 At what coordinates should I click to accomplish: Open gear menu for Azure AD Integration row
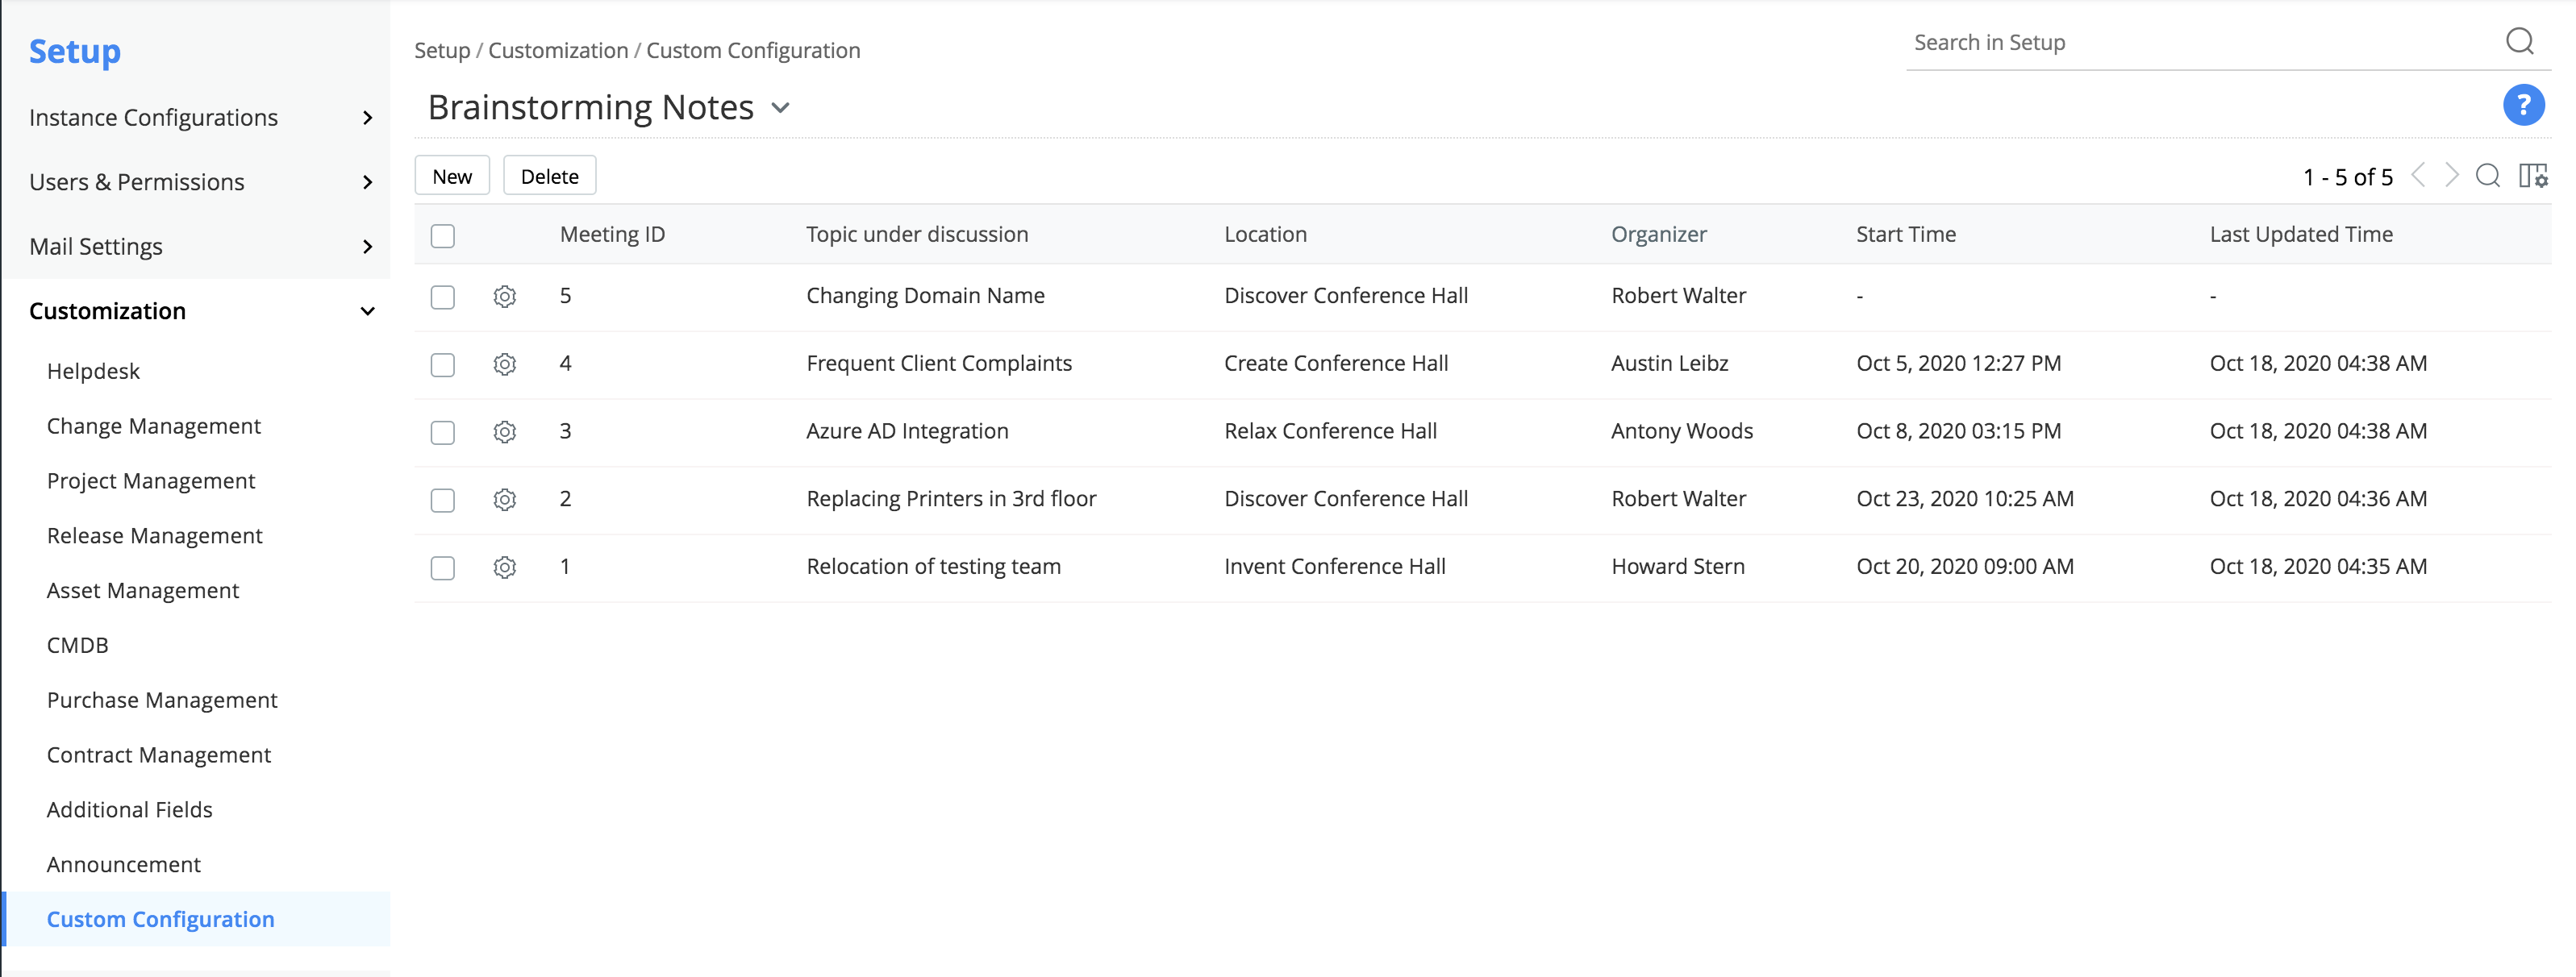click(505, 432)
